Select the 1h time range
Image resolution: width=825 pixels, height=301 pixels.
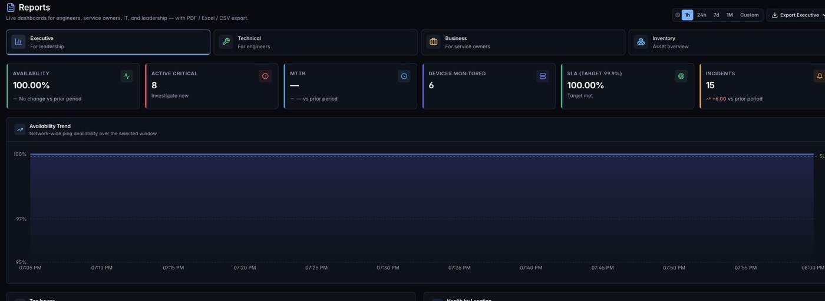(x=687, y=15)
